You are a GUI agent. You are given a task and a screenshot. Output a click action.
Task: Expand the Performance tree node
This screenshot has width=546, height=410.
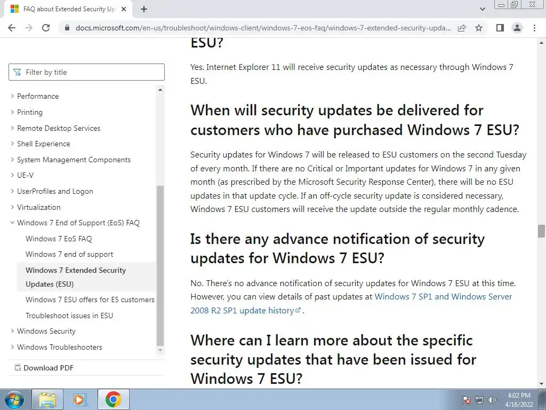tap(12, 96)
